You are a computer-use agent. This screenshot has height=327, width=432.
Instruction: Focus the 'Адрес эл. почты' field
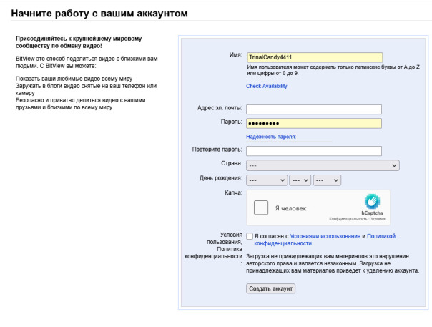[x=314, y=109]
